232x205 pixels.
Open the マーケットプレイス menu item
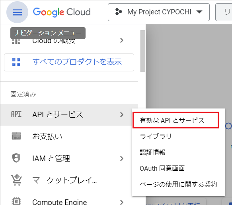69,180
